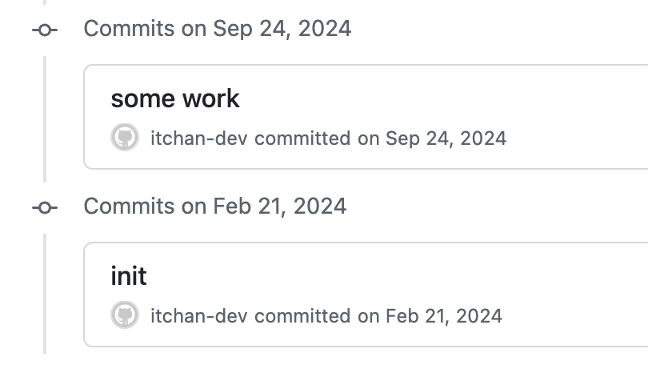This screenshot has width=648, height=389.
Task: Click avatar icon in "some work" commit
Action: tap(125, 138)
